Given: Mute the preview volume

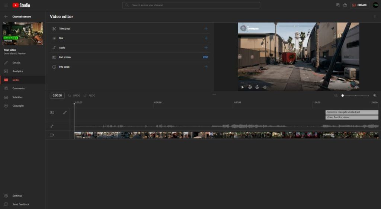Looking at the screenshot, I should point(265,87).
